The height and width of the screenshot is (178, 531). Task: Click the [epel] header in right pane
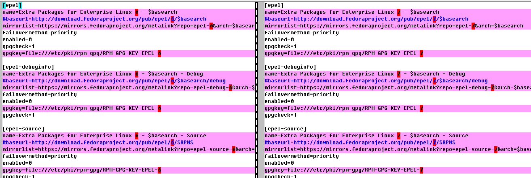pyautogui.click(x=274, y=5)
